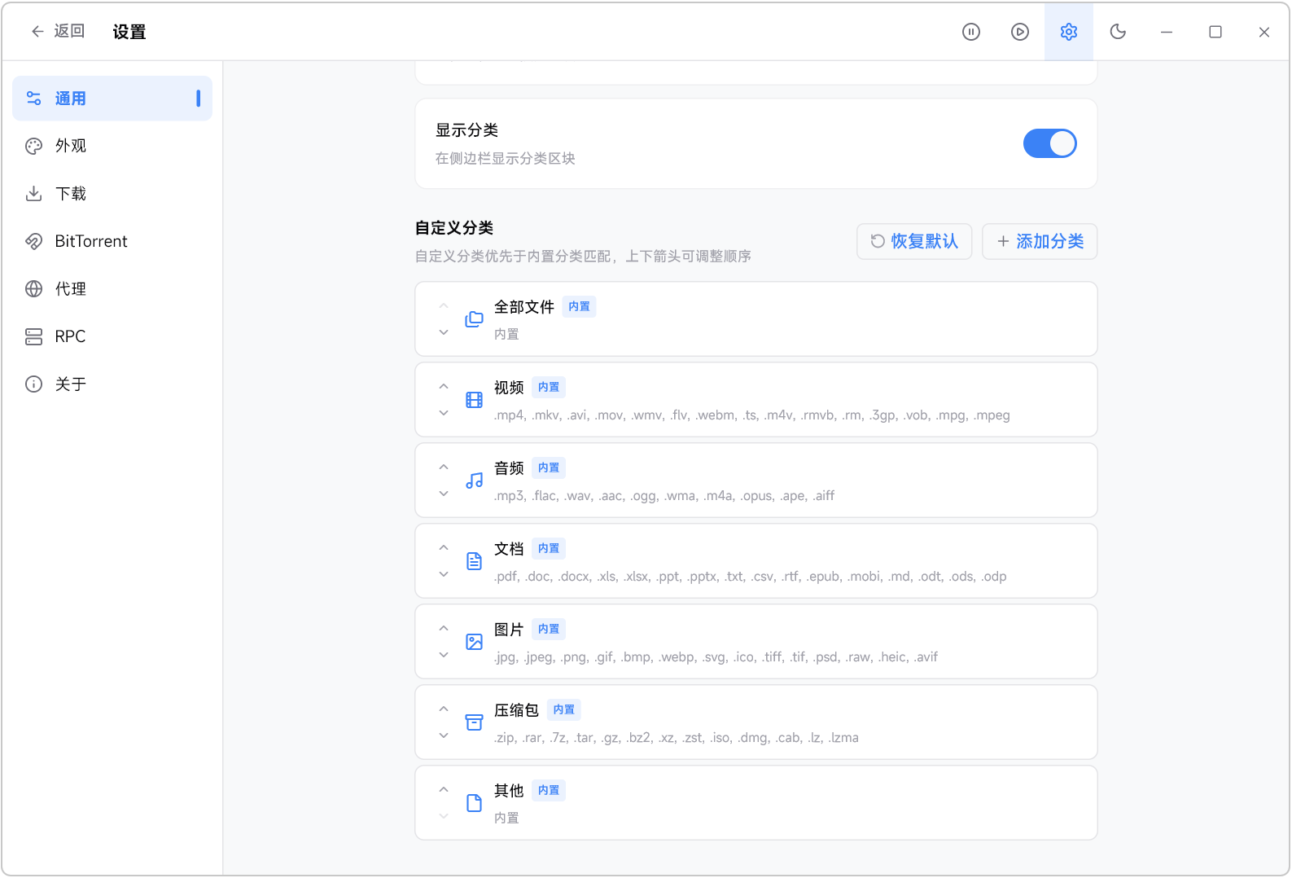The width and height of the screenshot is (1292, 878).
Task: Click the 关于 info icon in sidebar
Action: point(33,384)
